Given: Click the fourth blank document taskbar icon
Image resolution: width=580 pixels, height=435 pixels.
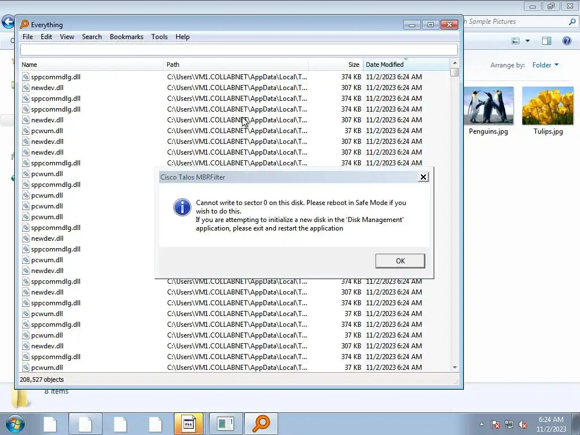Looking at the screenshot, I should (x=155, y=424).
